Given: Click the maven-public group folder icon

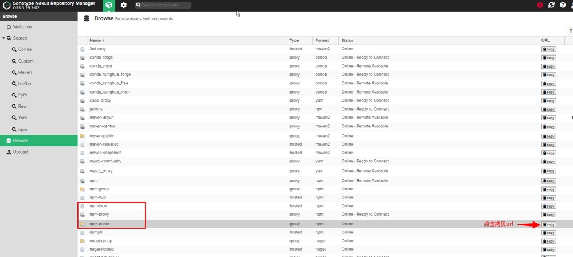Looking at the screenshot, I should click(82, 136).
